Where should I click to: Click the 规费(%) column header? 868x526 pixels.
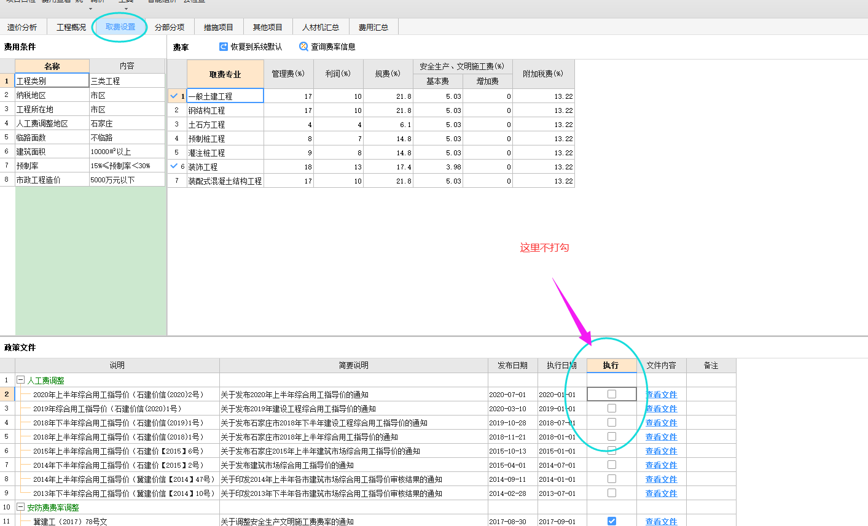[x=388, y=74]
